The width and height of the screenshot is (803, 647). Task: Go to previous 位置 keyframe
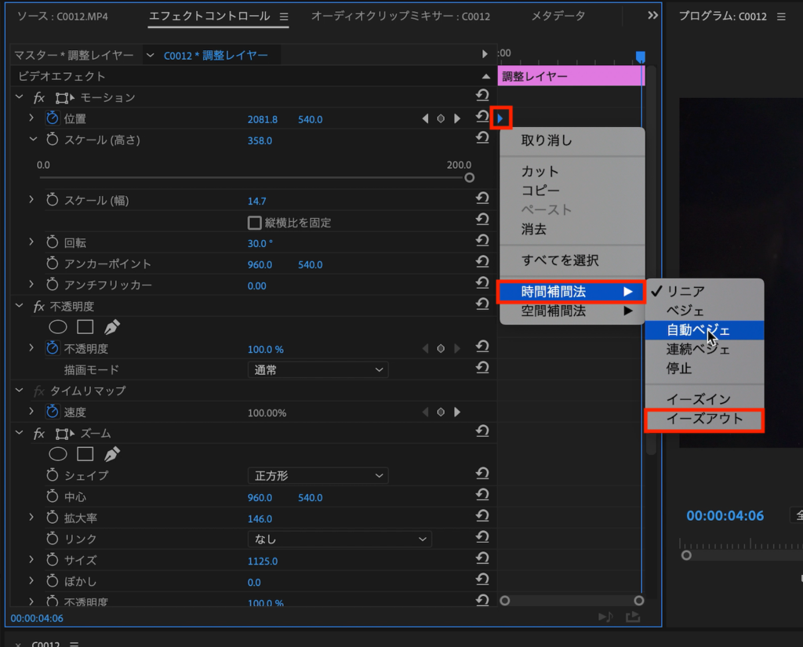tap(425, 119)
